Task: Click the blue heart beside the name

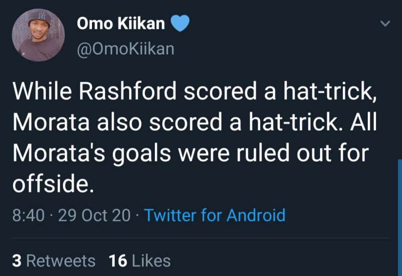Action: tap(181, 24)
